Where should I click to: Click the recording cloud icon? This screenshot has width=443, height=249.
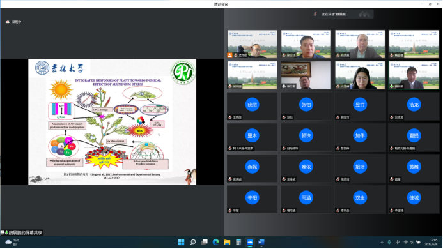8,22
